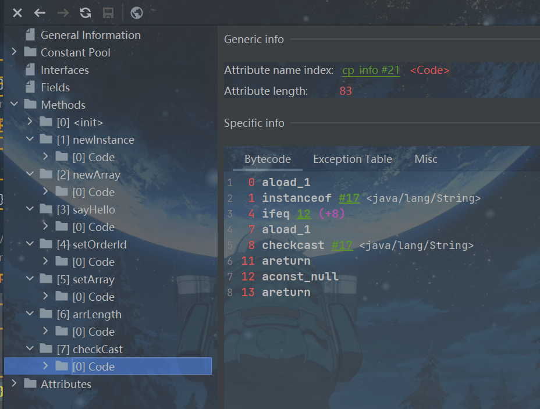Image resolution: width=540 pixels, height=409 pixels.
Task: Expand the Attributes folder arrow
Action: 15,384
